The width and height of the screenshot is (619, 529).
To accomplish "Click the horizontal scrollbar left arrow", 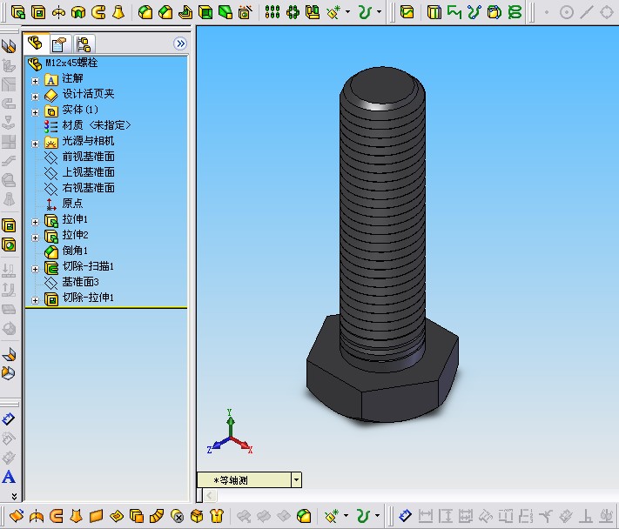I will click(210, 495).
